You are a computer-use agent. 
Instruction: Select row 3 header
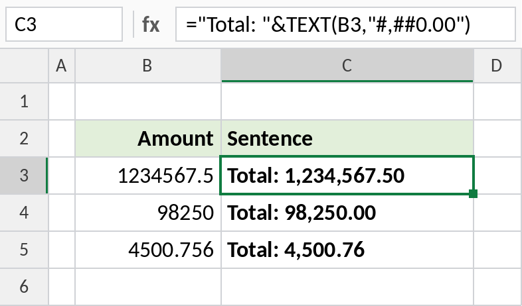[x=24, y=176]
